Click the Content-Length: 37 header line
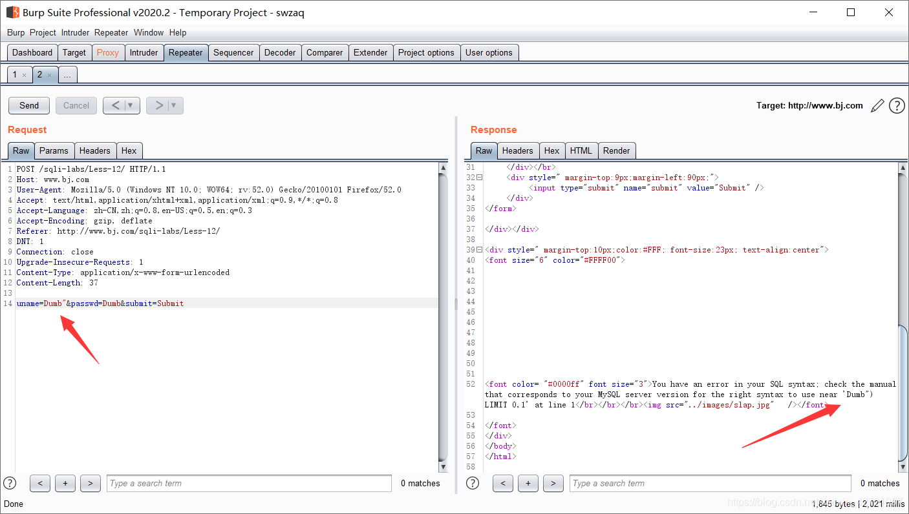This screenshot has height=514, width=909. tap(58, 283)
